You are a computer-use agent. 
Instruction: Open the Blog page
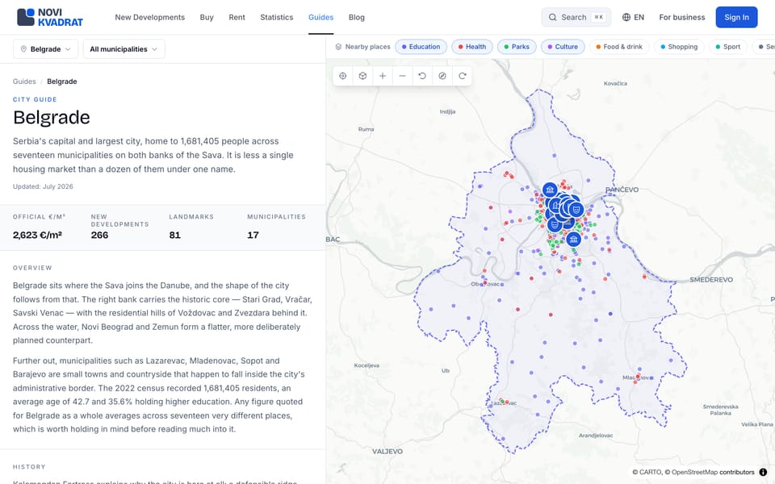click(x=356, y=17)
